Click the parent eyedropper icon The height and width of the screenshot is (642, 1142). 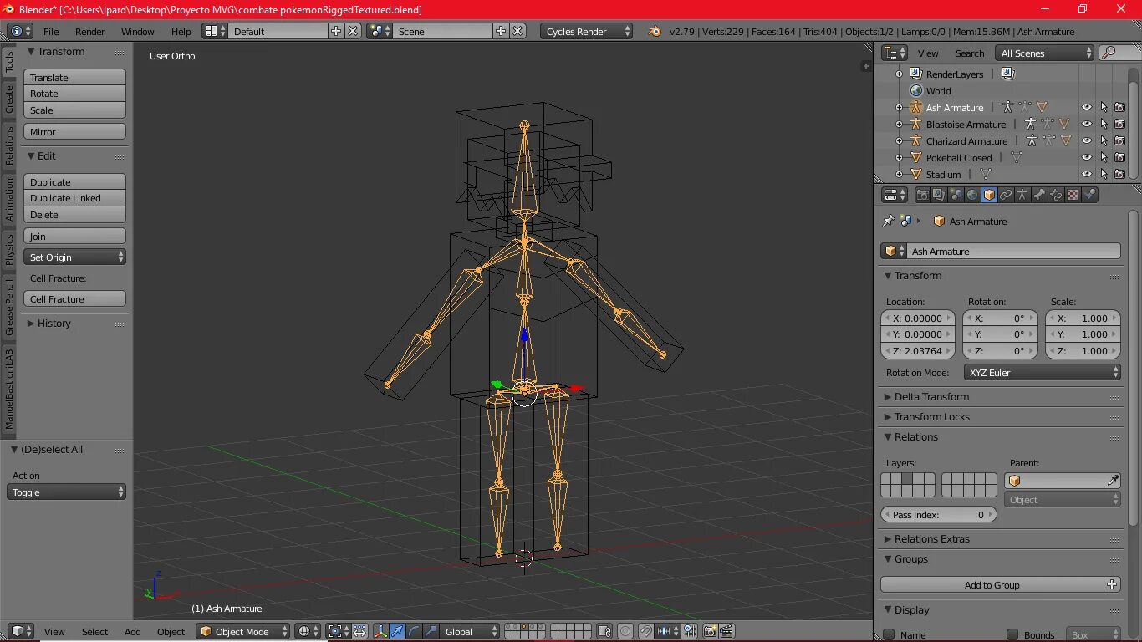(x=1113, y=481)
